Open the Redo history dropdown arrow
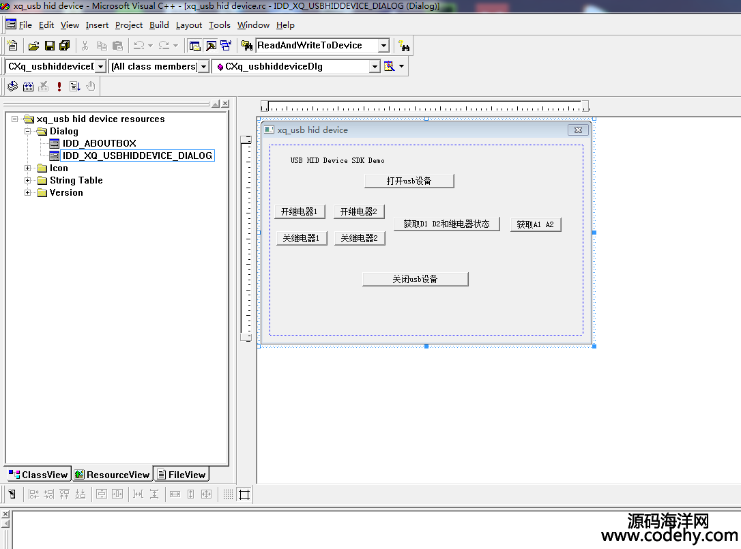Viewport: 741px width, 549px height. (x=175, y=46)
